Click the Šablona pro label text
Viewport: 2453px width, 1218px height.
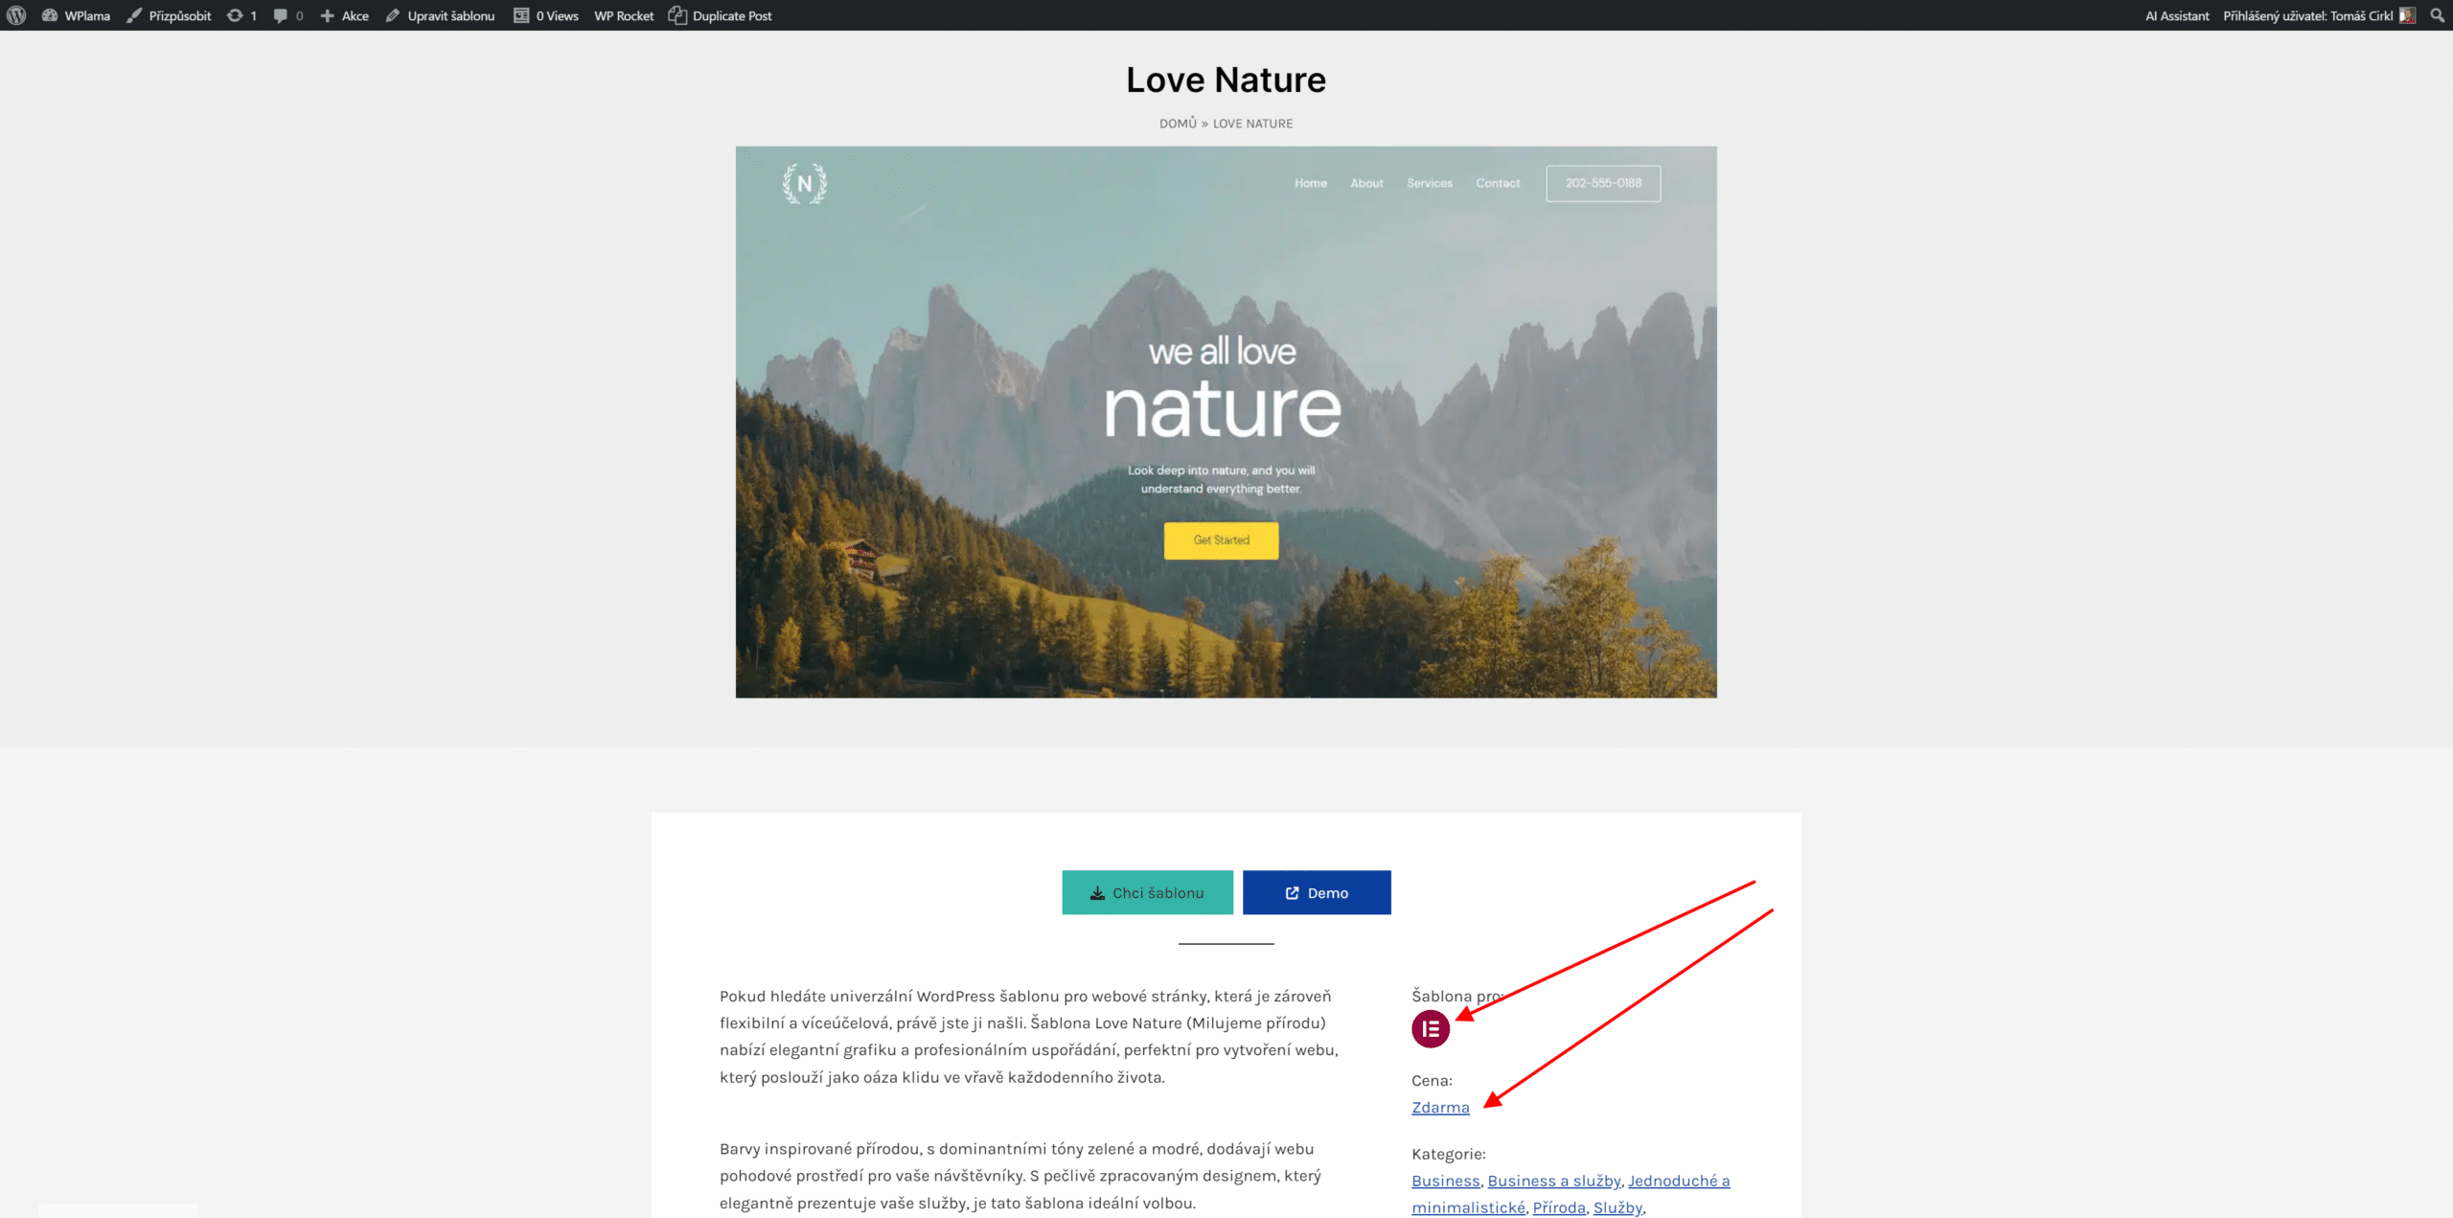1457,996
